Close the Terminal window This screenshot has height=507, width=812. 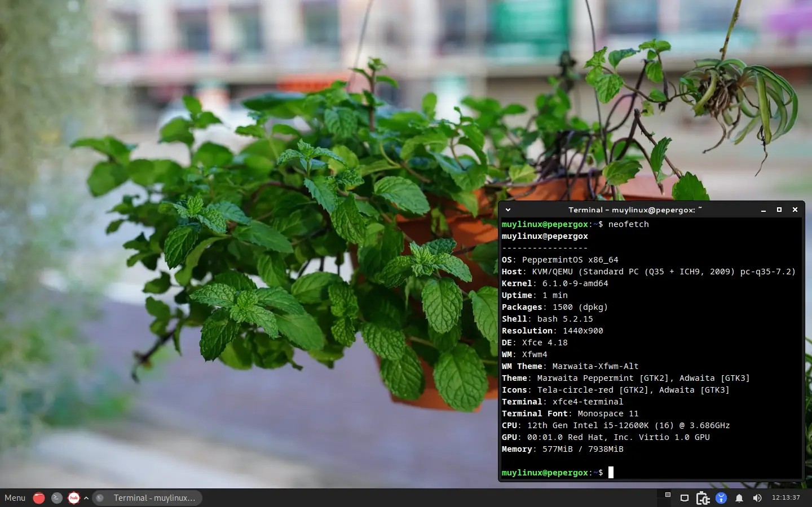click(795, 210)
